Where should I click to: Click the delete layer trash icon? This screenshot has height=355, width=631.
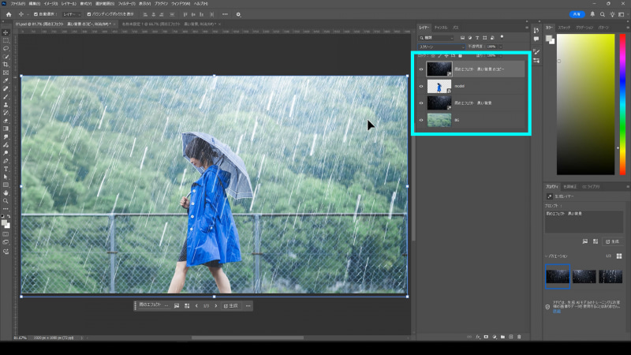coord(519,337)
